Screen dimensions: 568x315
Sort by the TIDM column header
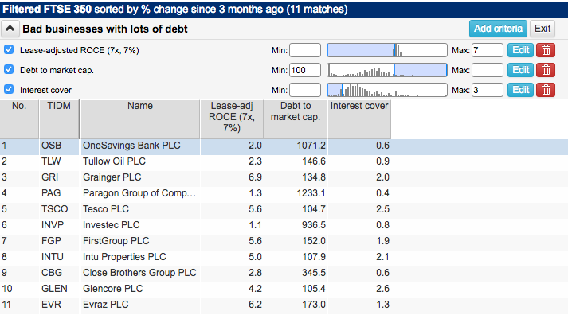[x=59, y=119]
